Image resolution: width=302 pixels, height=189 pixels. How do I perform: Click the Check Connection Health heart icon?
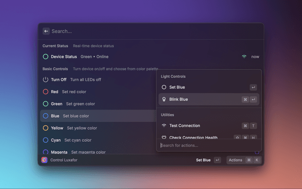tap(164, 137)
